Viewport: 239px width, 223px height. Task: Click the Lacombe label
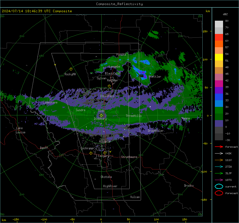[114, 67]
